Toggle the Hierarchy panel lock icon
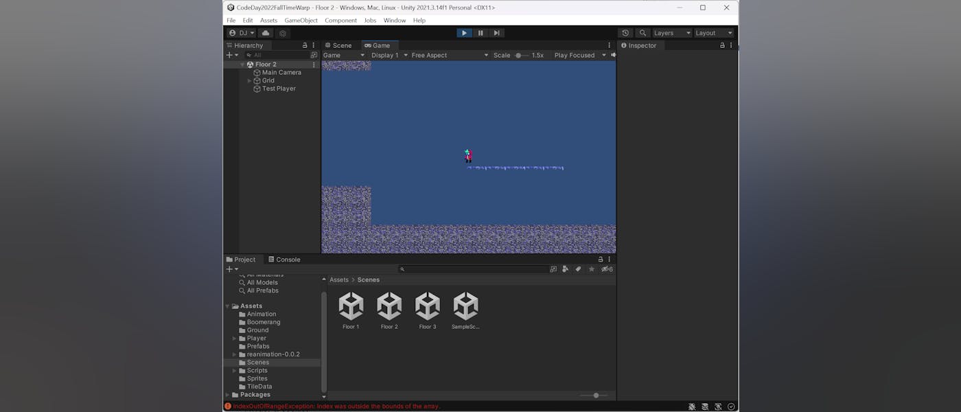 tap(305, 45)
